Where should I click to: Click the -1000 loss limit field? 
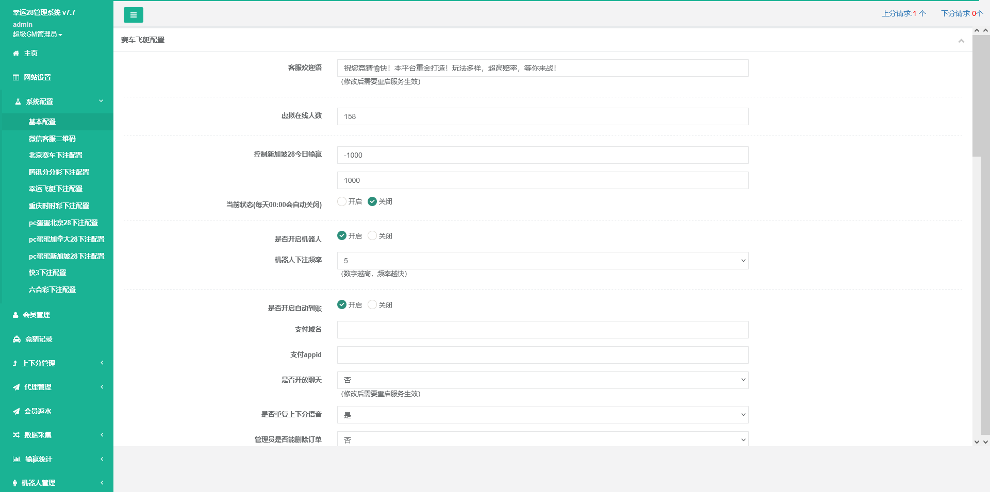pyautogui.click(x=542, y=155)
